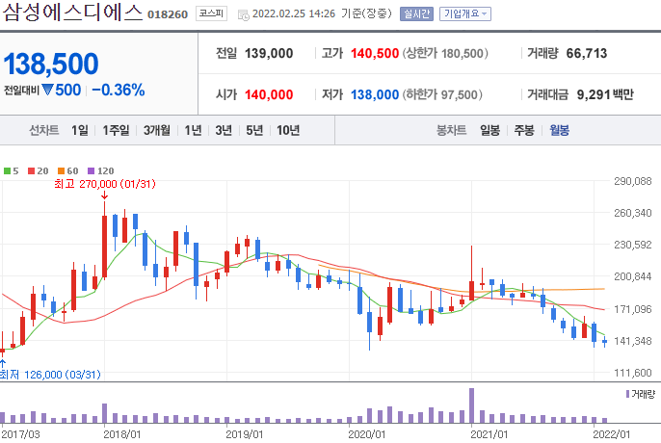Click the high price 140,500
The height and width of the screenshot is (443, 661).
click(375, 54)
